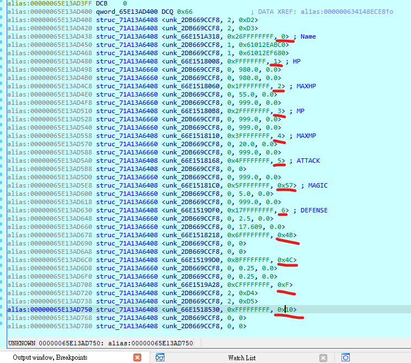
Task: Select the 'HP' comment
Action: tap(296, 61)
